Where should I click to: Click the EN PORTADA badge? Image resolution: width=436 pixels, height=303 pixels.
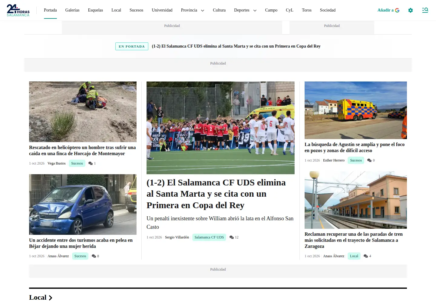pyautogui.click(x=132, y=46)
